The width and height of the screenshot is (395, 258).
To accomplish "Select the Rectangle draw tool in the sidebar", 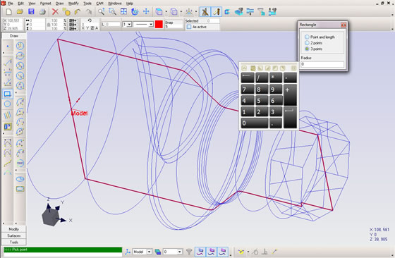I will click(x=8, y=94).
